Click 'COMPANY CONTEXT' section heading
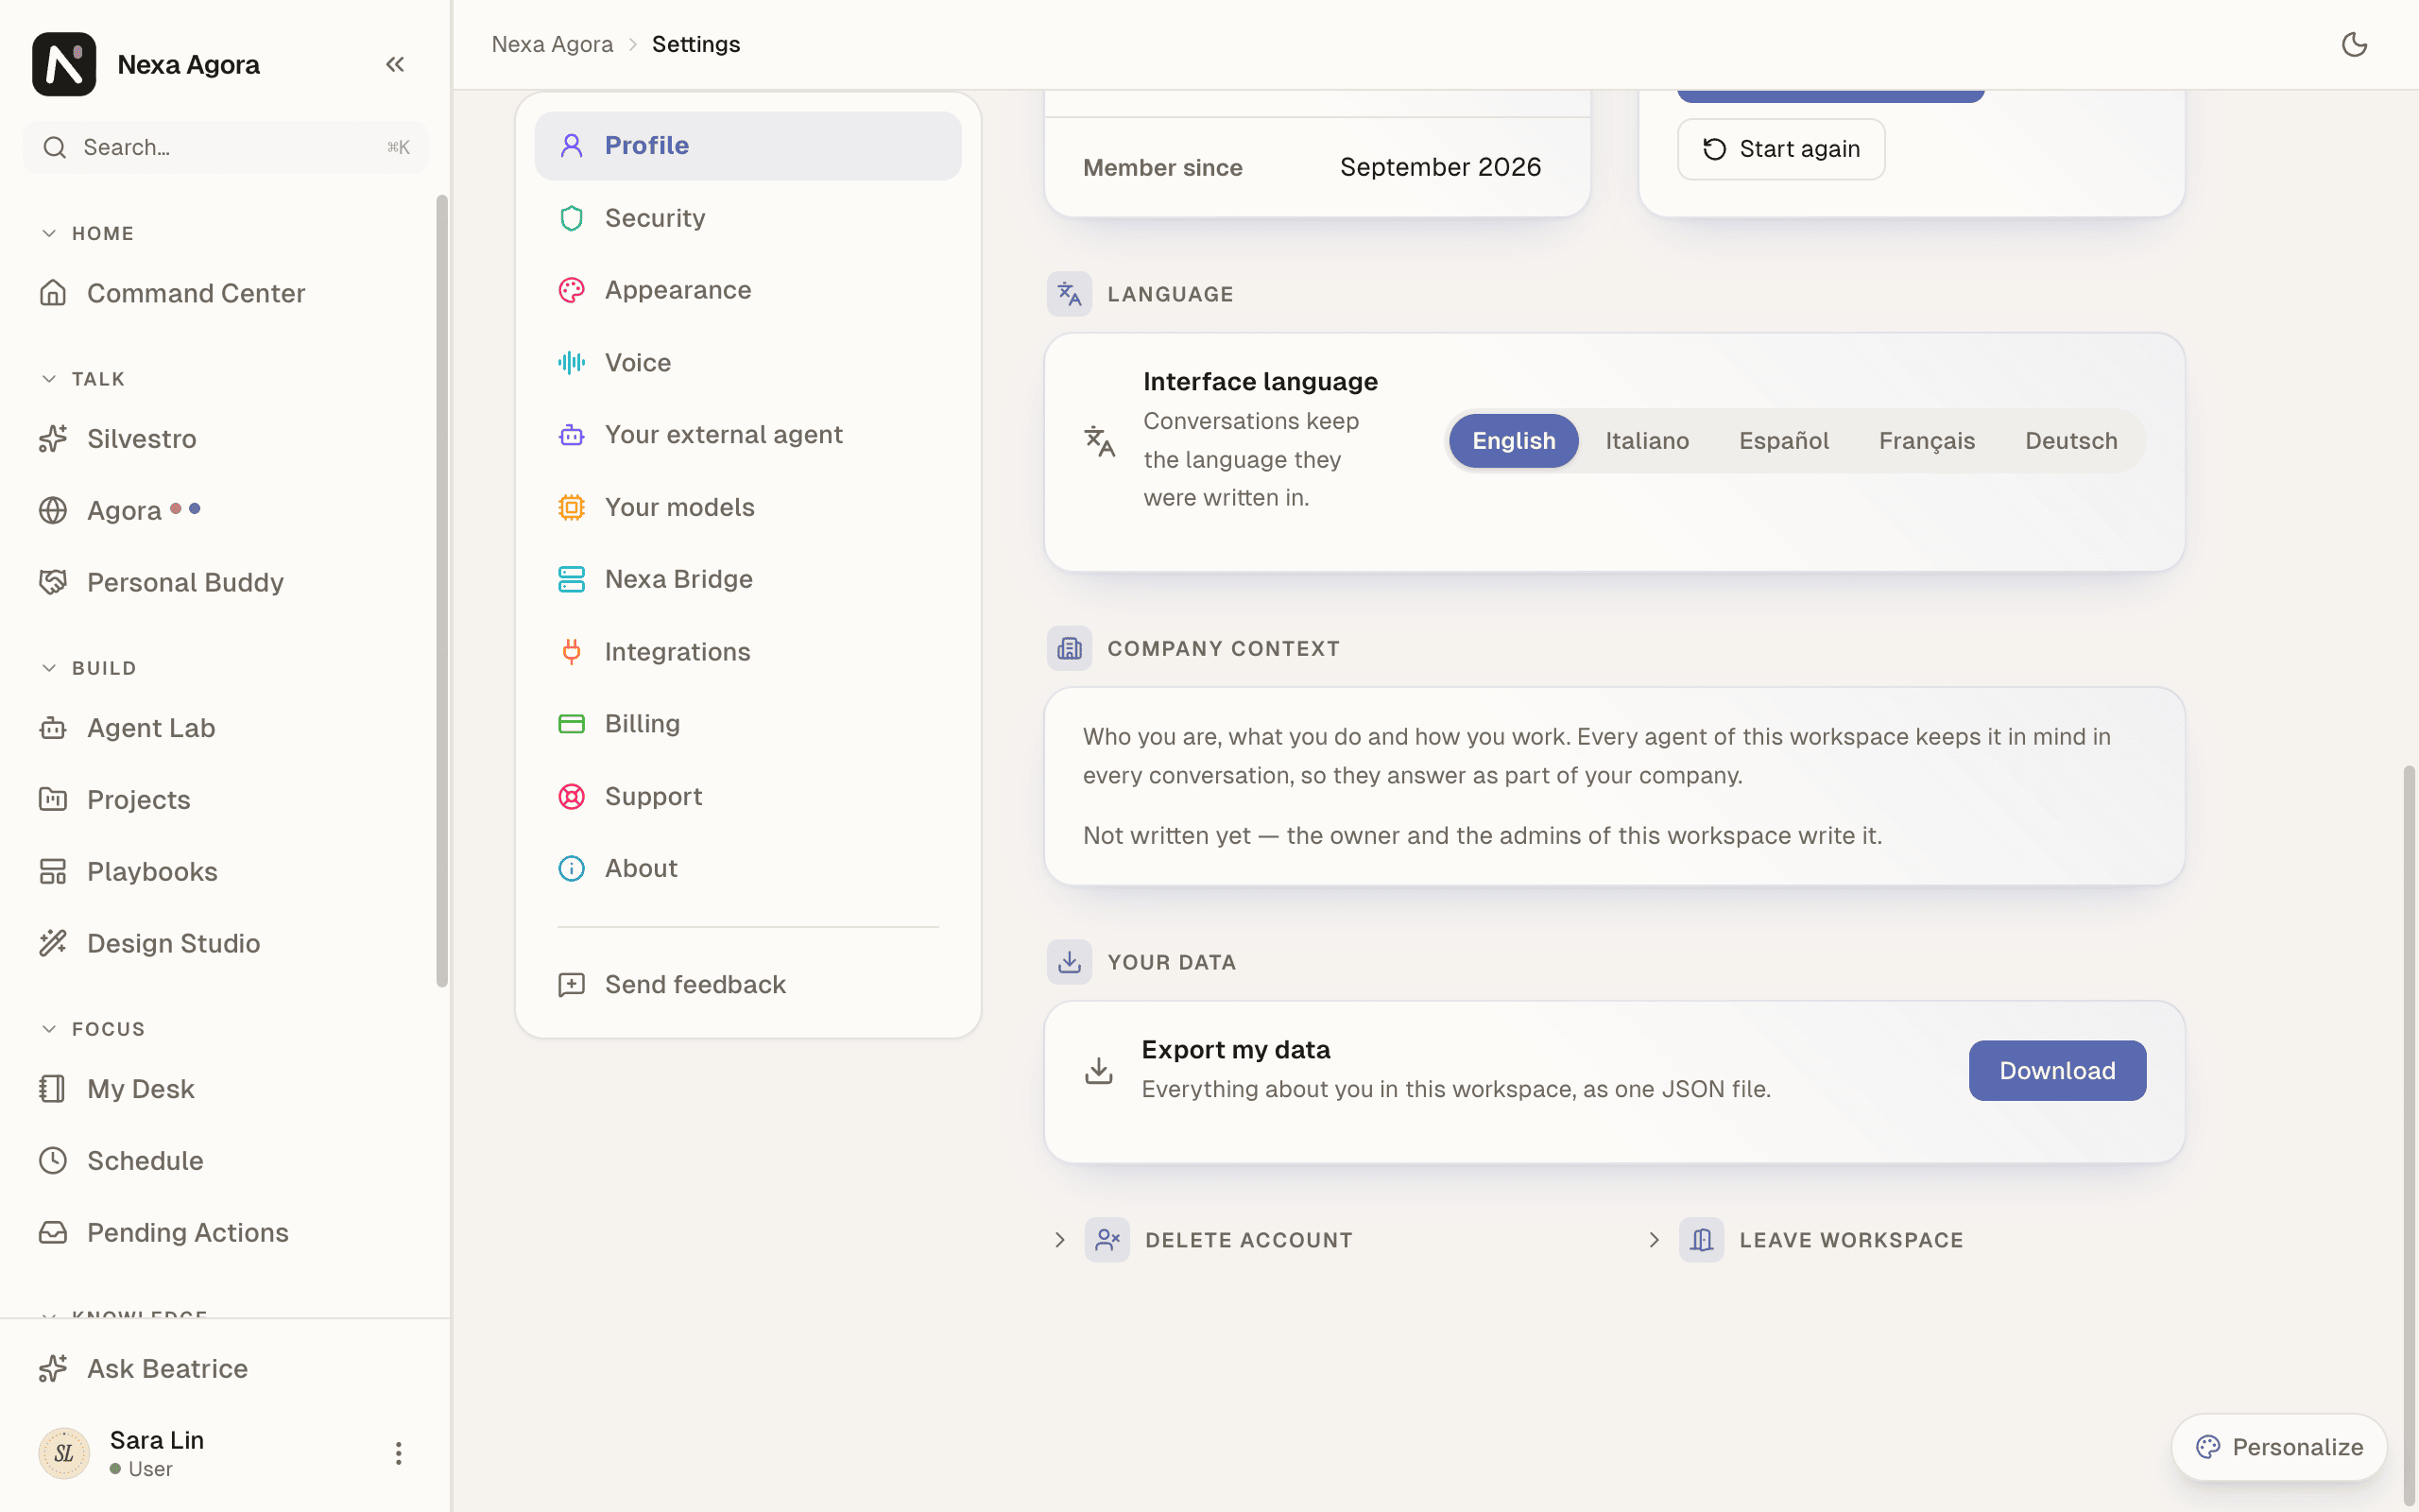 tap(1224, 649)
